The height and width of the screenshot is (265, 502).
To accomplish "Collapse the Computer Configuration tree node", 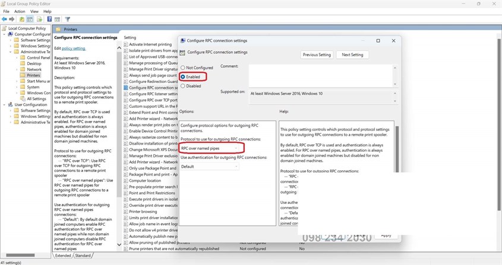I will [4, 34].
